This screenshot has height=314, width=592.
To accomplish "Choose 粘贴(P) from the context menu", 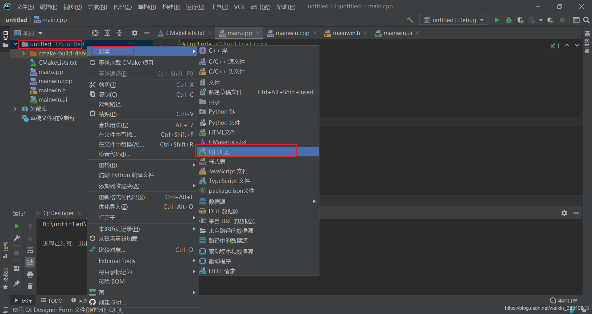I will [x=142, y=114].
